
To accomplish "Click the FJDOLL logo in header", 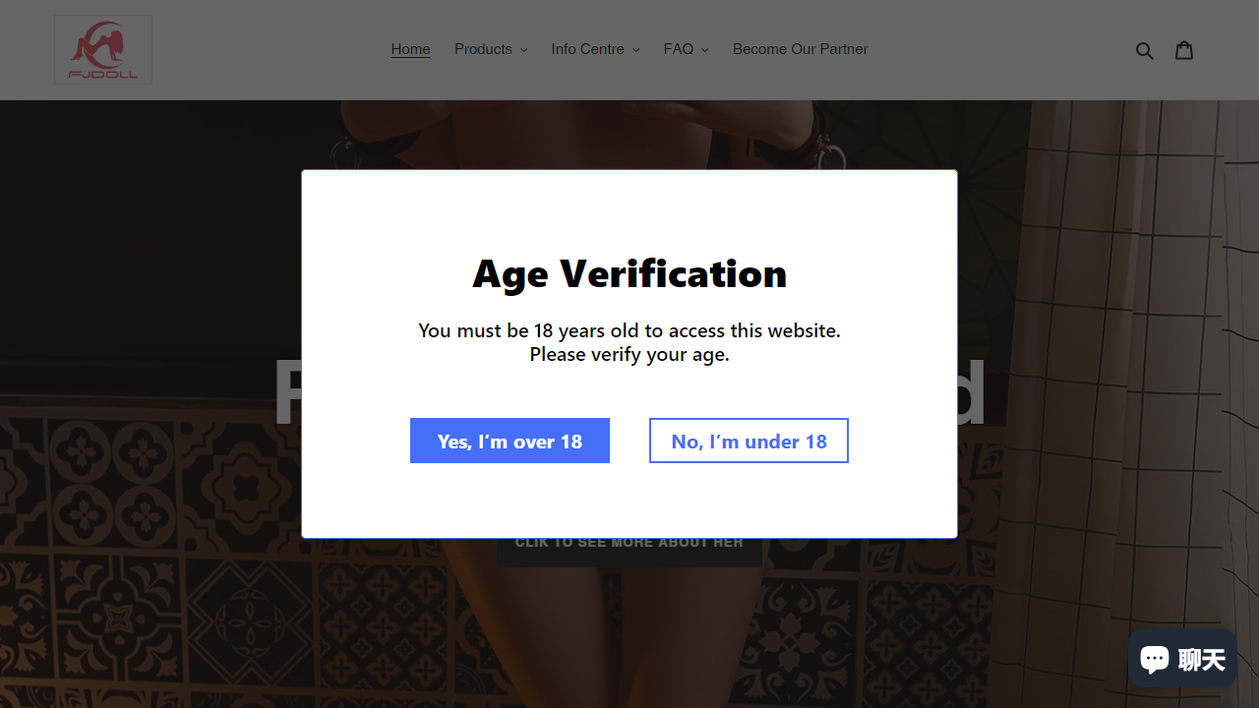I will 103,49.
